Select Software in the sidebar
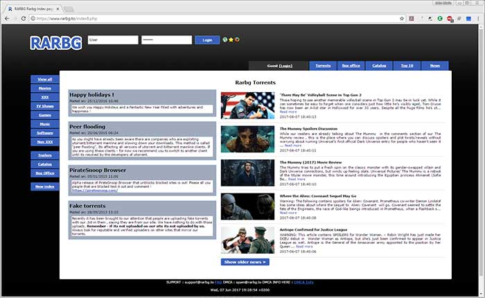485x298 pixels. point(45,133)
